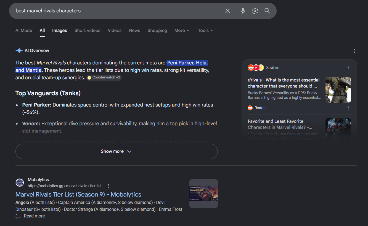Image resolution: width=368 pixels, height=226 pixels.
Task: Open the Images tab
Action: (60, 31)
